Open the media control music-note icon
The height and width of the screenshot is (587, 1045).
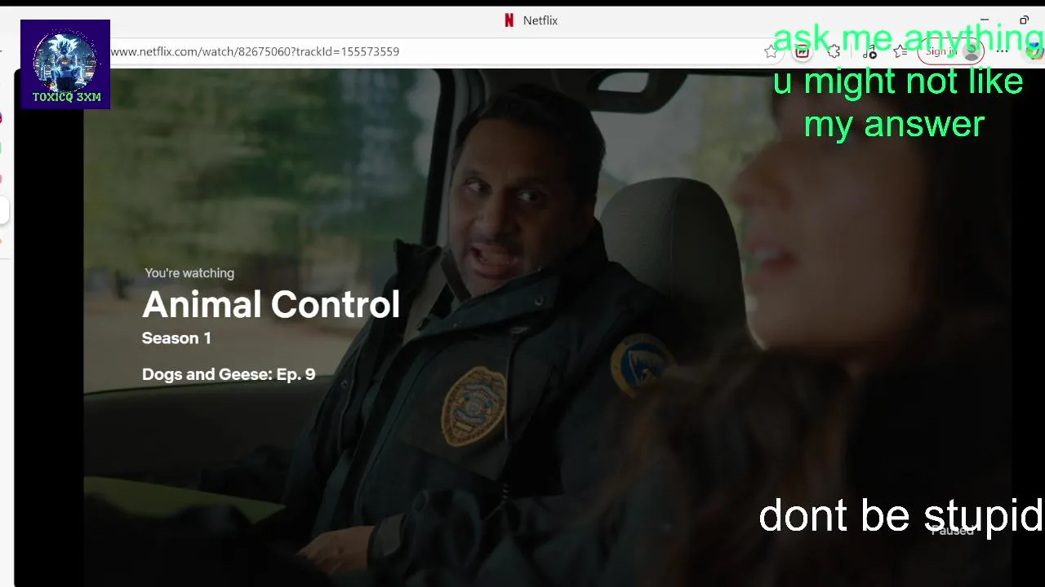tap(869, 52)
